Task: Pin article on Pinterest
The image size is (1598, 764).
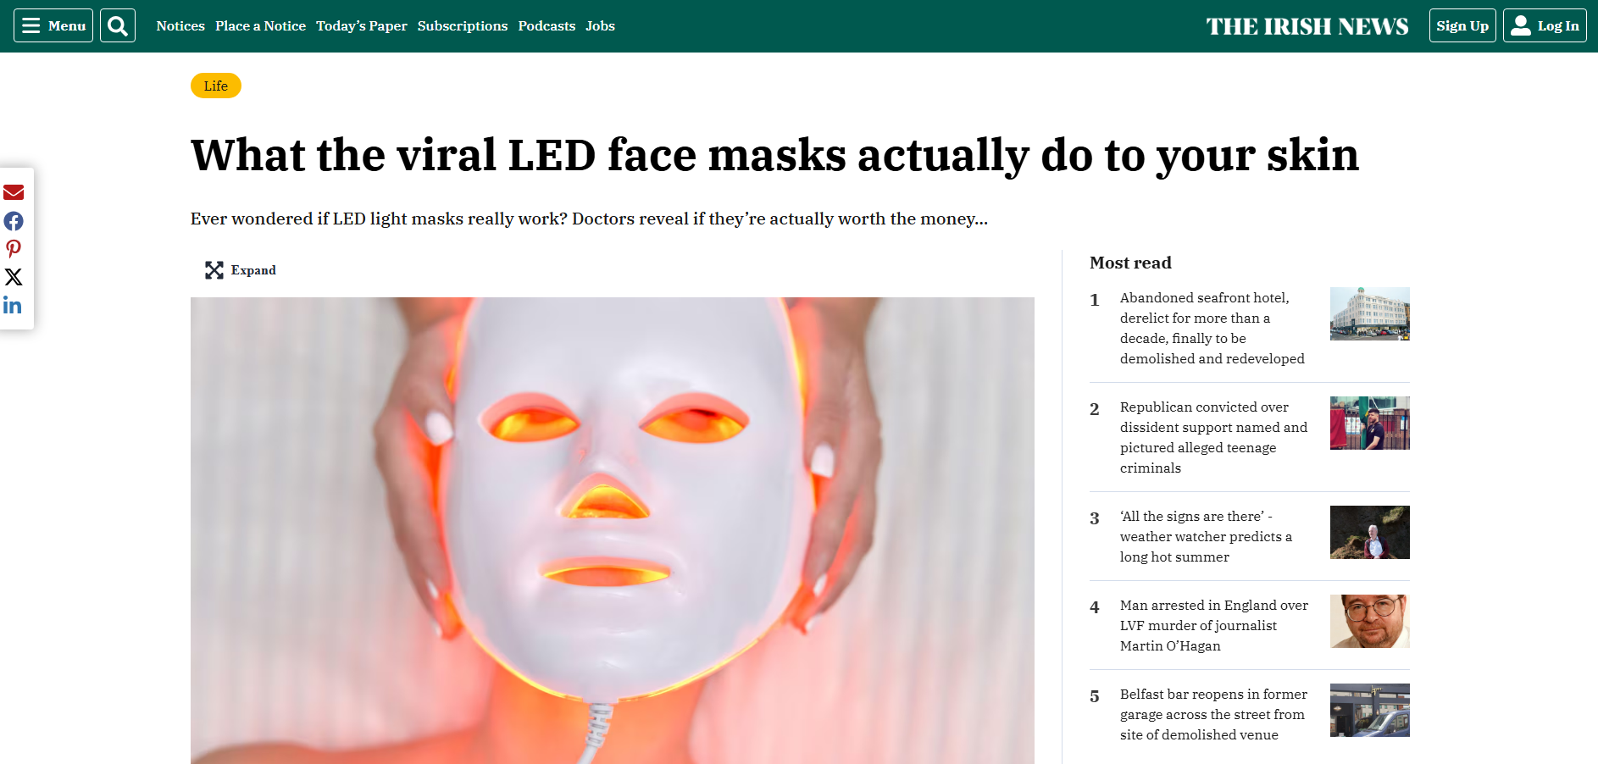Action: [14, 249]
